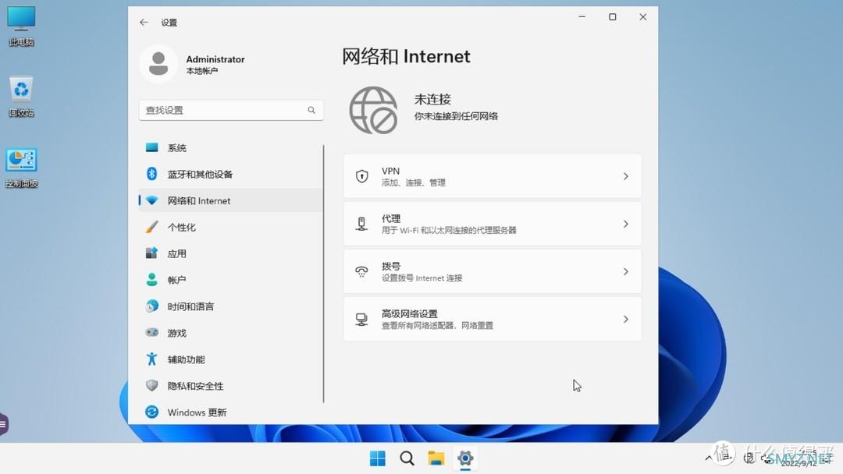Select the 控制面板 desktop icon

[x=22, y=168]
